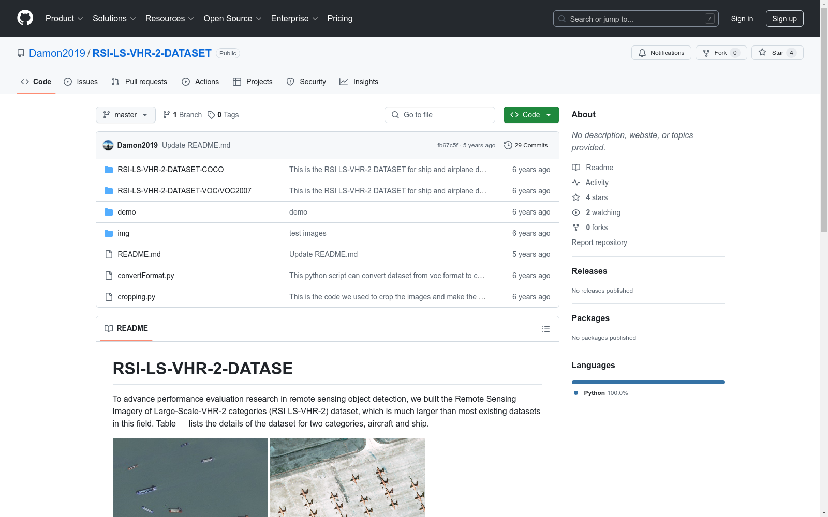
Task: Expand the Enterprise menu
Action: point(294,18)
